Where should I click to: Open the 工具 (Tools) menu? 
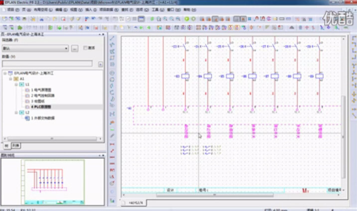158,10
